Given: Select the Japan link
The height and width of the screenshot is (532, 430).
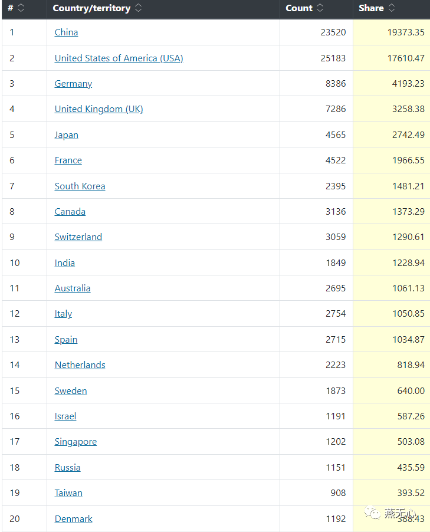Looking at the screenshot, I should tap(66, 135).
